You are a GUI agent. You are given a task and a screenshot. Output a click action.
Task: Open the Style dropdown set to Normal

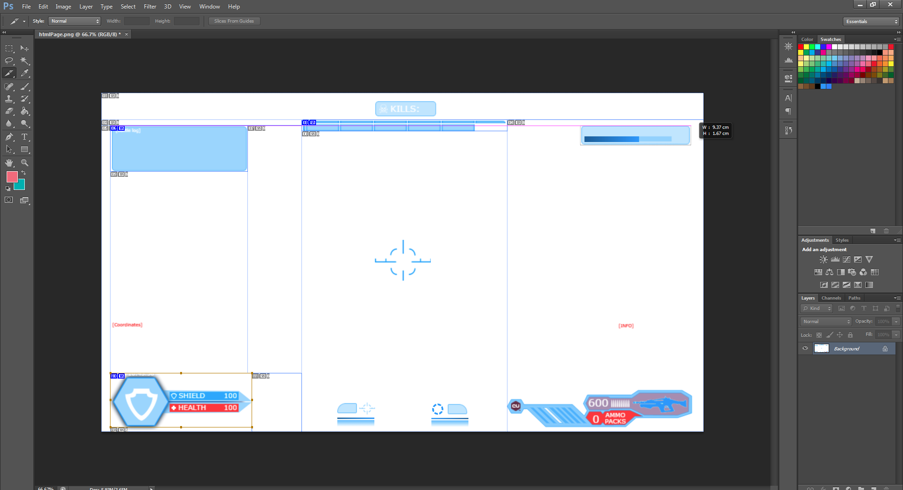[75, 21]
